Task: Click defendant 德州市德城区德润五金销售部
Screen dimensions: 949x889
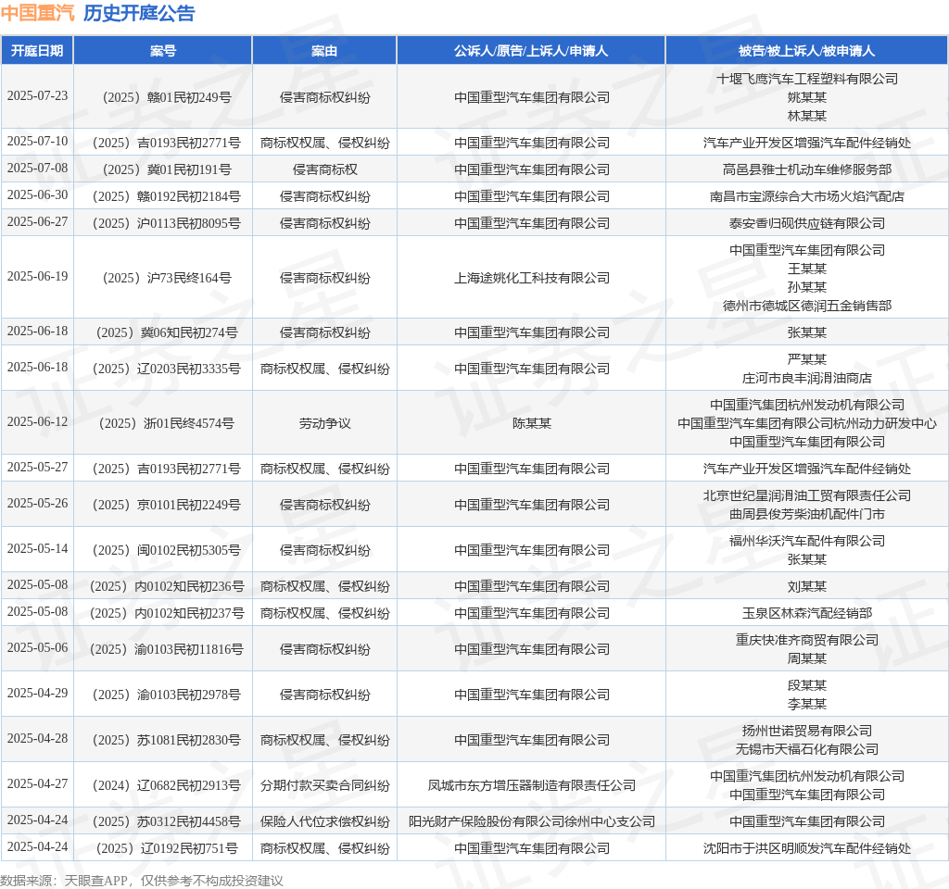Action: pyautogui.click(x=807, y=306)
